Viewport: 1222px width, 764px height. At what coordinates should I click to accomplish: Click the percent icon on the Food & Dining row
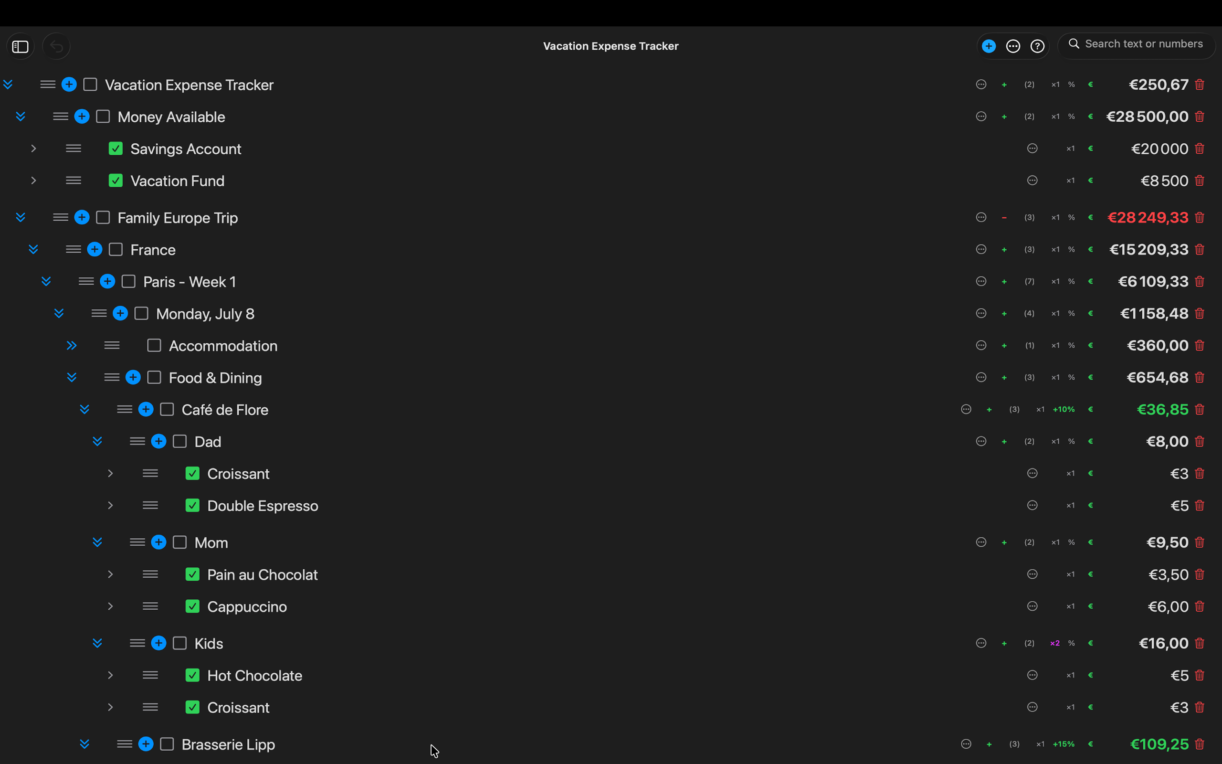(x=1072, y=377)
